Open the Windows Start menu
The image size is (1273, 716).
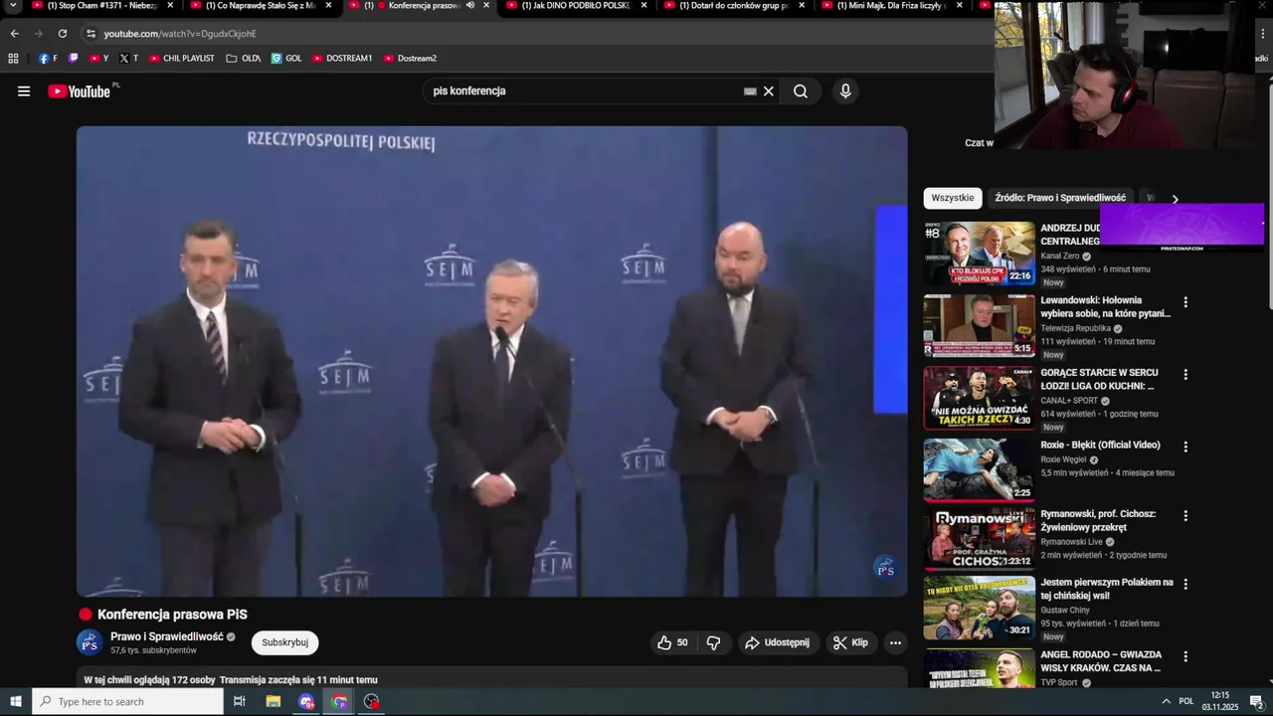tap(15, 701)
